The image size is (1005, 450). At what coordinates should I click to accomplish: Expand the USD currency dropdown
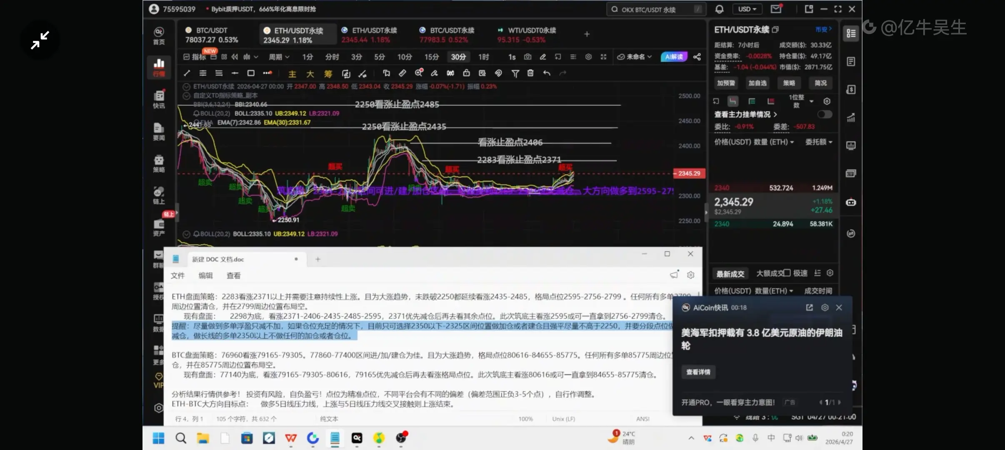747,9
